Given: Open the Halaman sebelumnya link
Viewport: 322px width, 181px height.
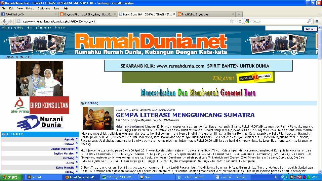Looking at the screenshot, I should point(130,126).
